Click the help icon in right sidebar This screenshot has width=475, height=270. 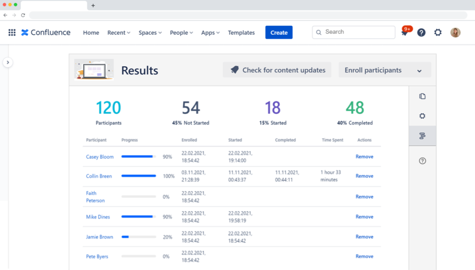click(422, 161)
